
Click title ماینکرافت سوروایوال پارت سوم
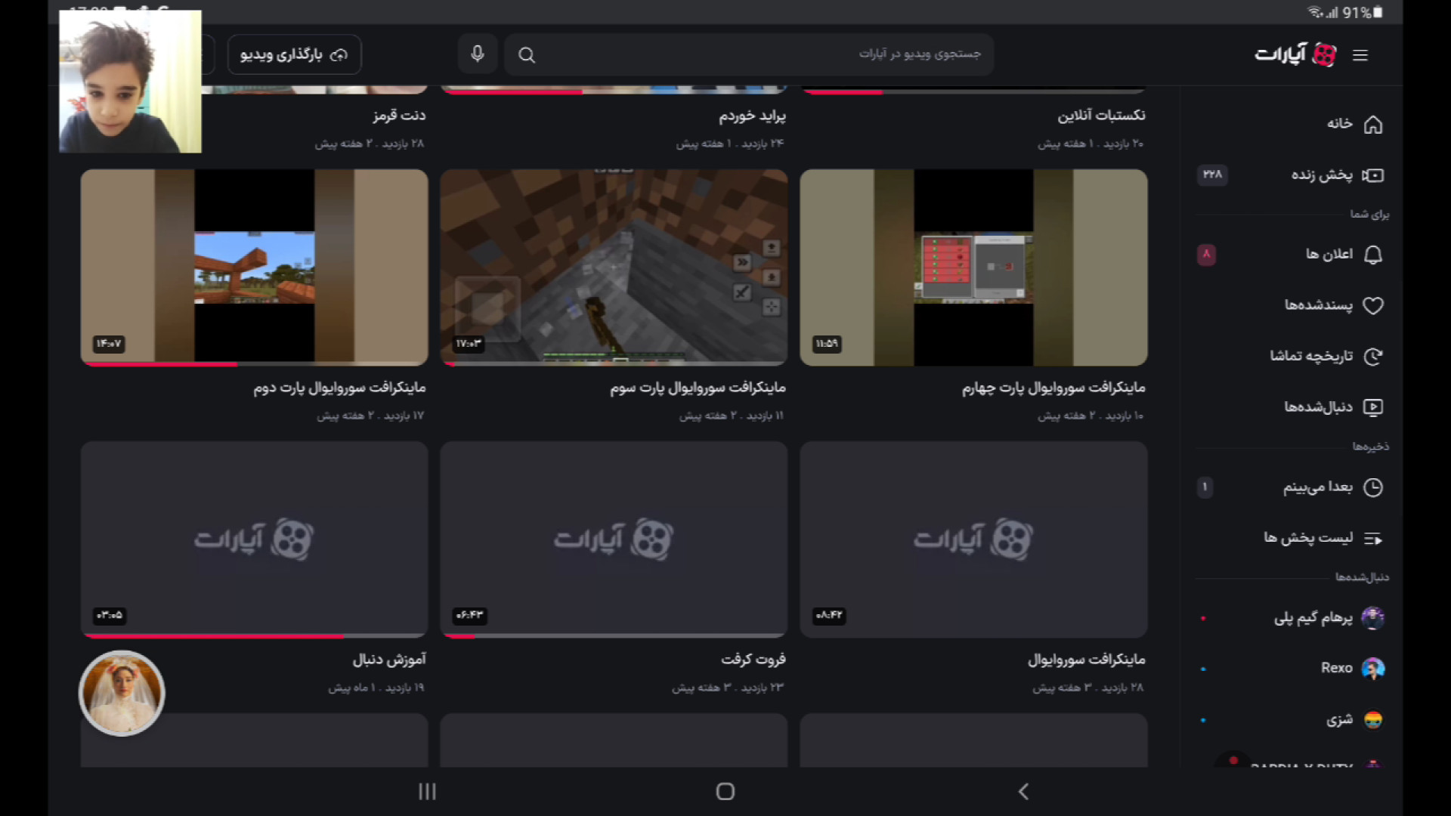pyautogui.click(x=698, y=388)
